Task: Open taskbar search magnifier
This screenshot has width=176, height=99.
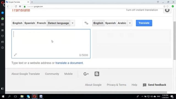Action: click(9, 97)
